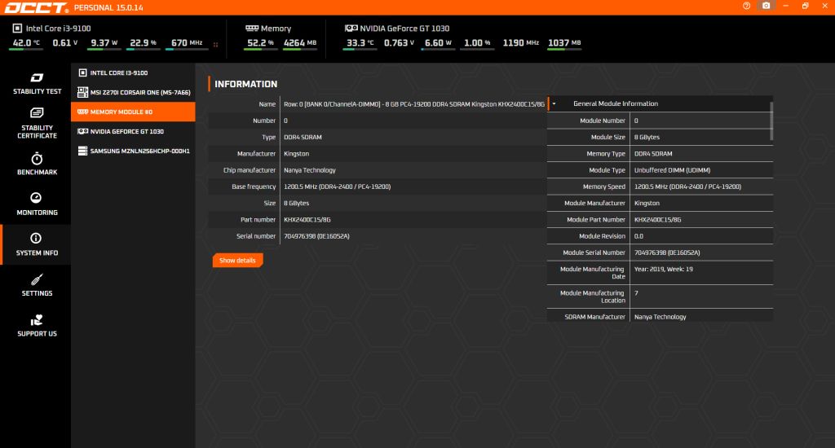
Task: Click the help question mark icon
Action: pyautogui.click(x=747, y=6)
